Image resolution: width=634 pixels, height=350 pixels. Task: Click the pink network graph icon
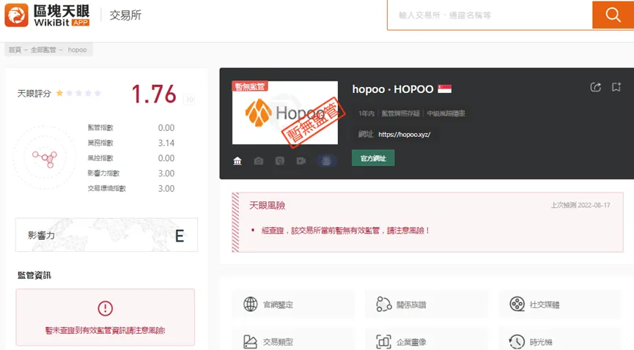tap(45, 158)
